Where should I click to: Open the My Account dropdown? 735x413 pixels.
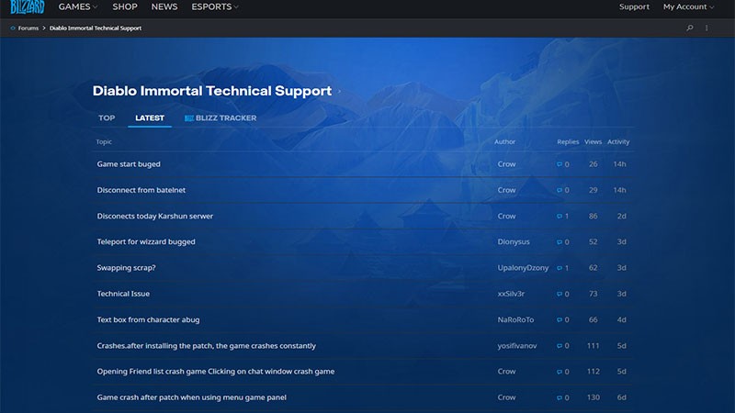tap(688, 6)
